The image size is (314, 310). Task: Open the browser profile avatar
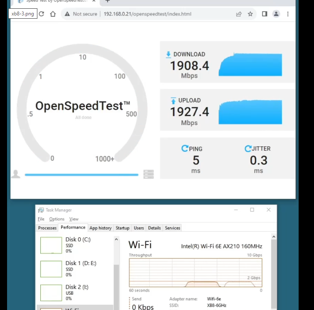click(276, 14)
